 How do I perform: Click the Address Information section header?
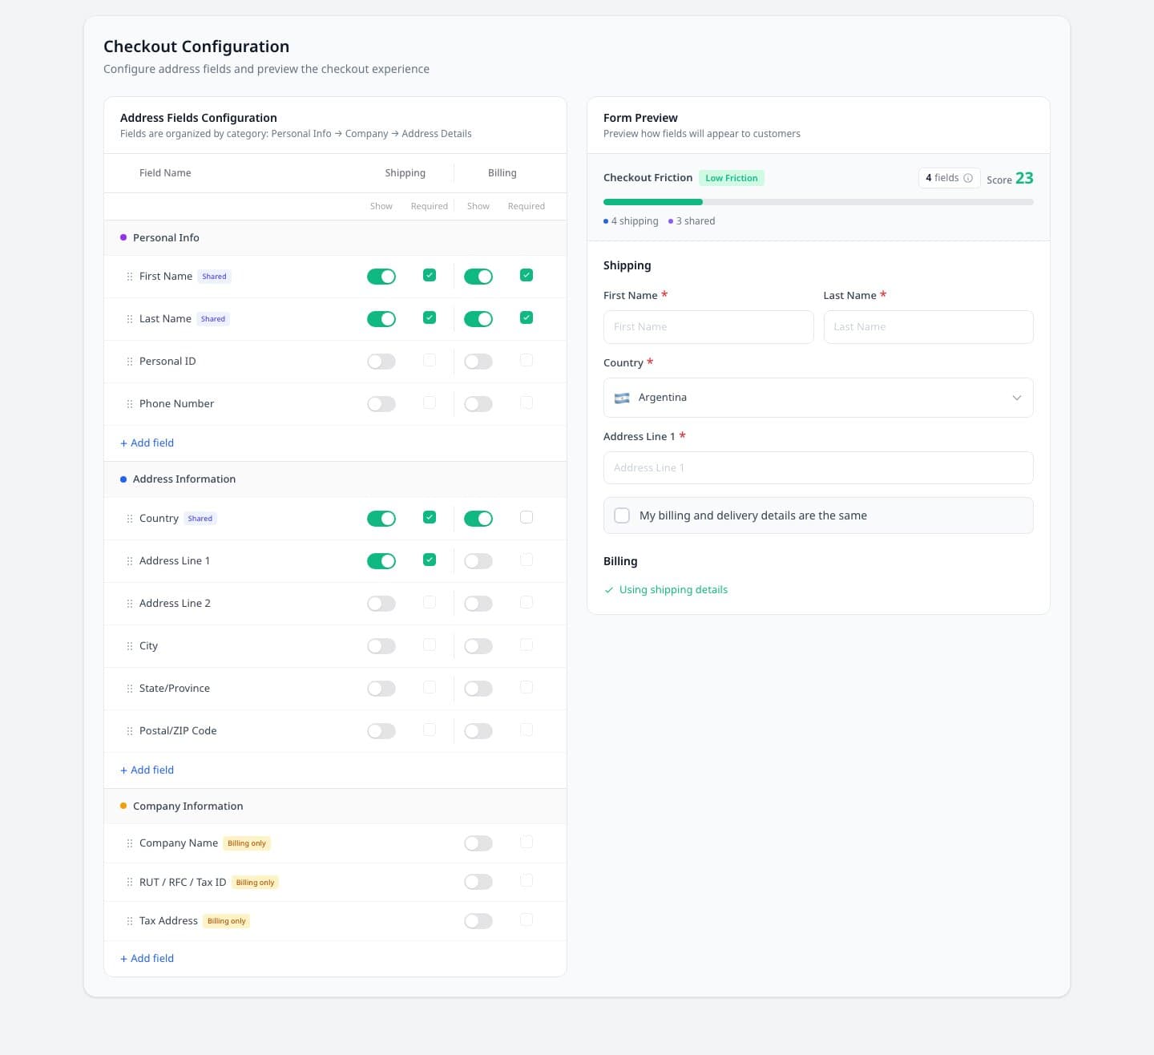(x=335, y=479)
